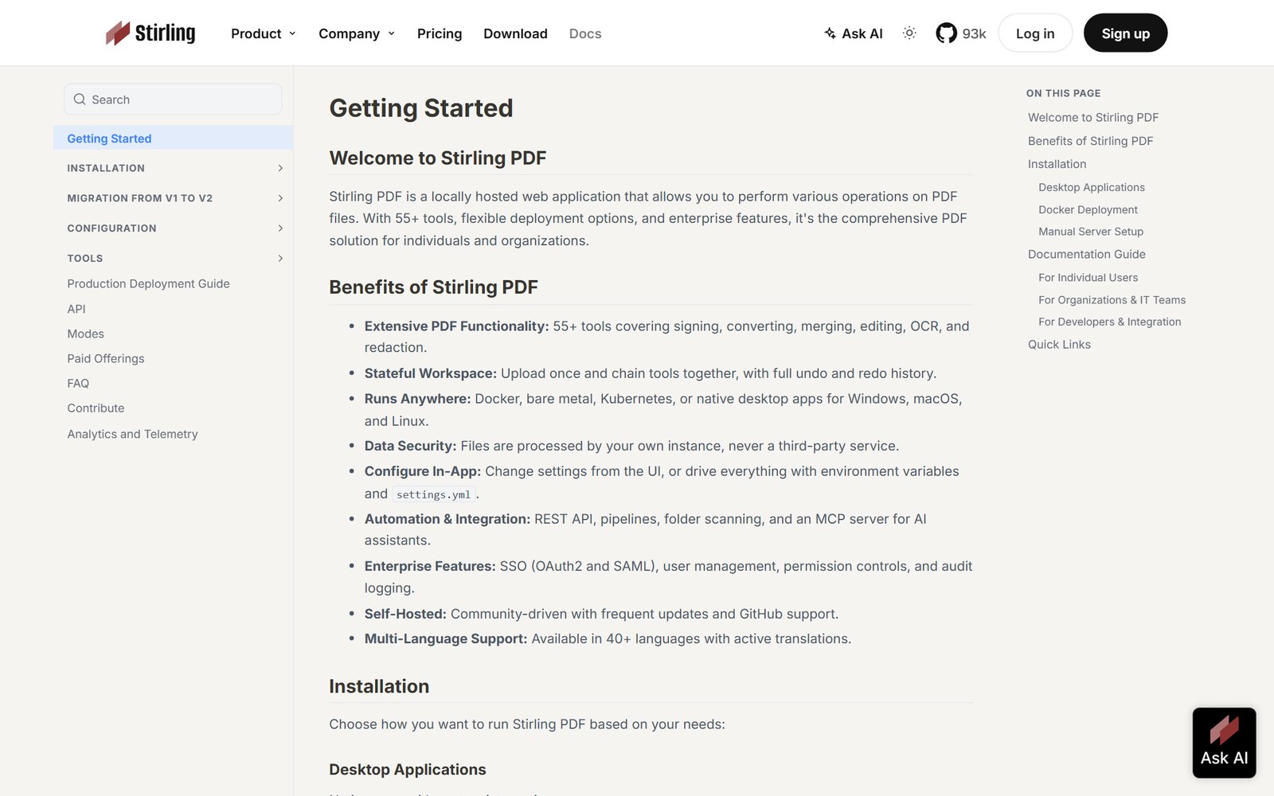Screen dimensions: 1274x796
Task: Click the Sign up button
Action: point(1125,33)
